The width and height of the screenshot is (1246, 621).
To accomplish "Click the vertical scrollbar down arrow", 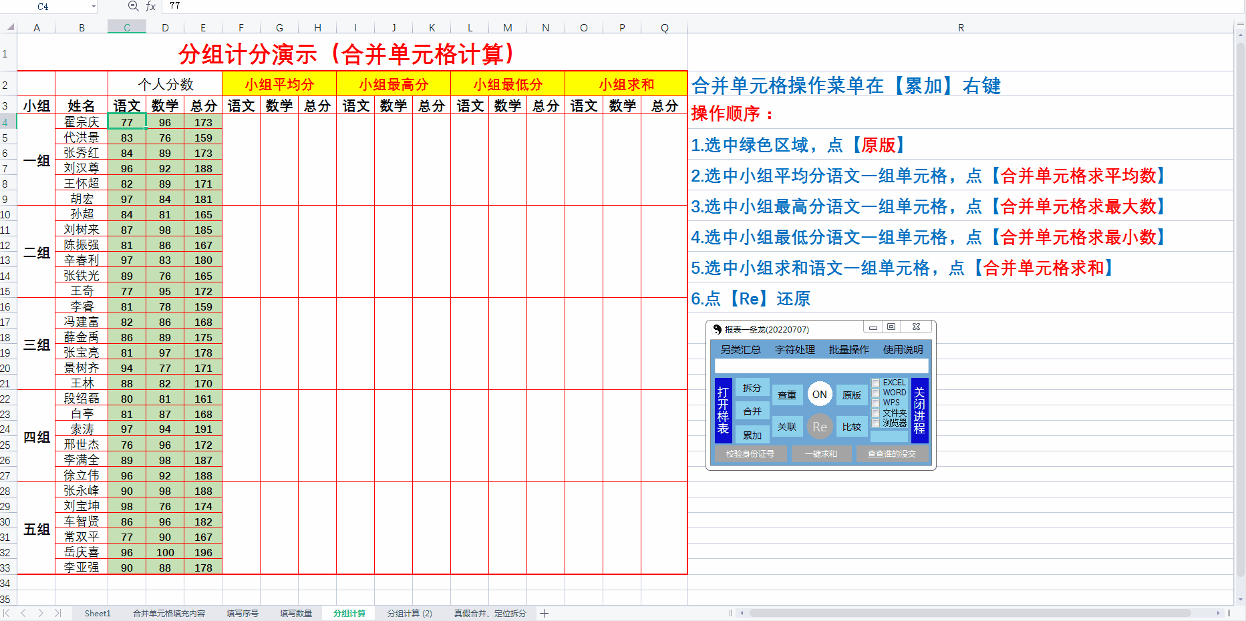I will (1241, 600).
